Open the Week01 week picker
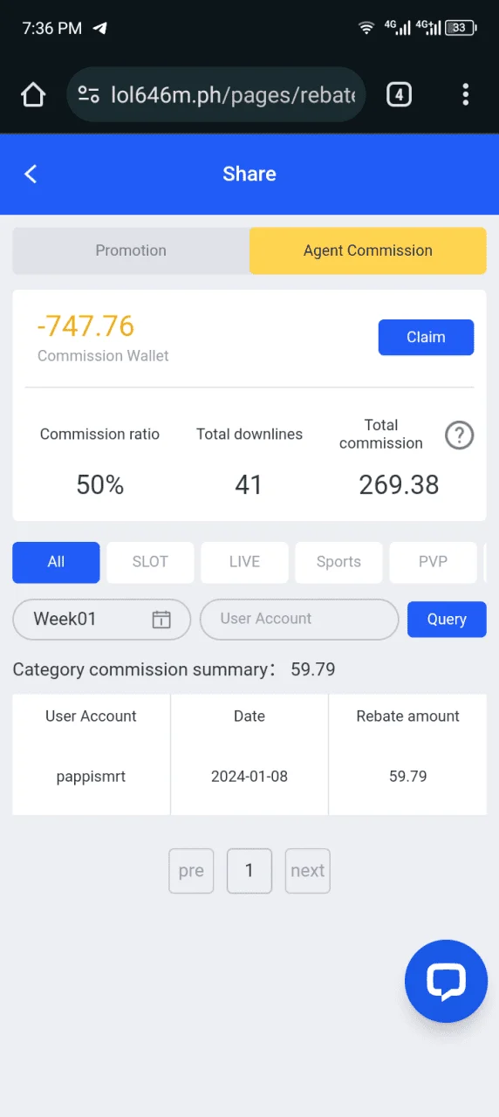This screenshot has height=1117, width=499. (101, 620)
